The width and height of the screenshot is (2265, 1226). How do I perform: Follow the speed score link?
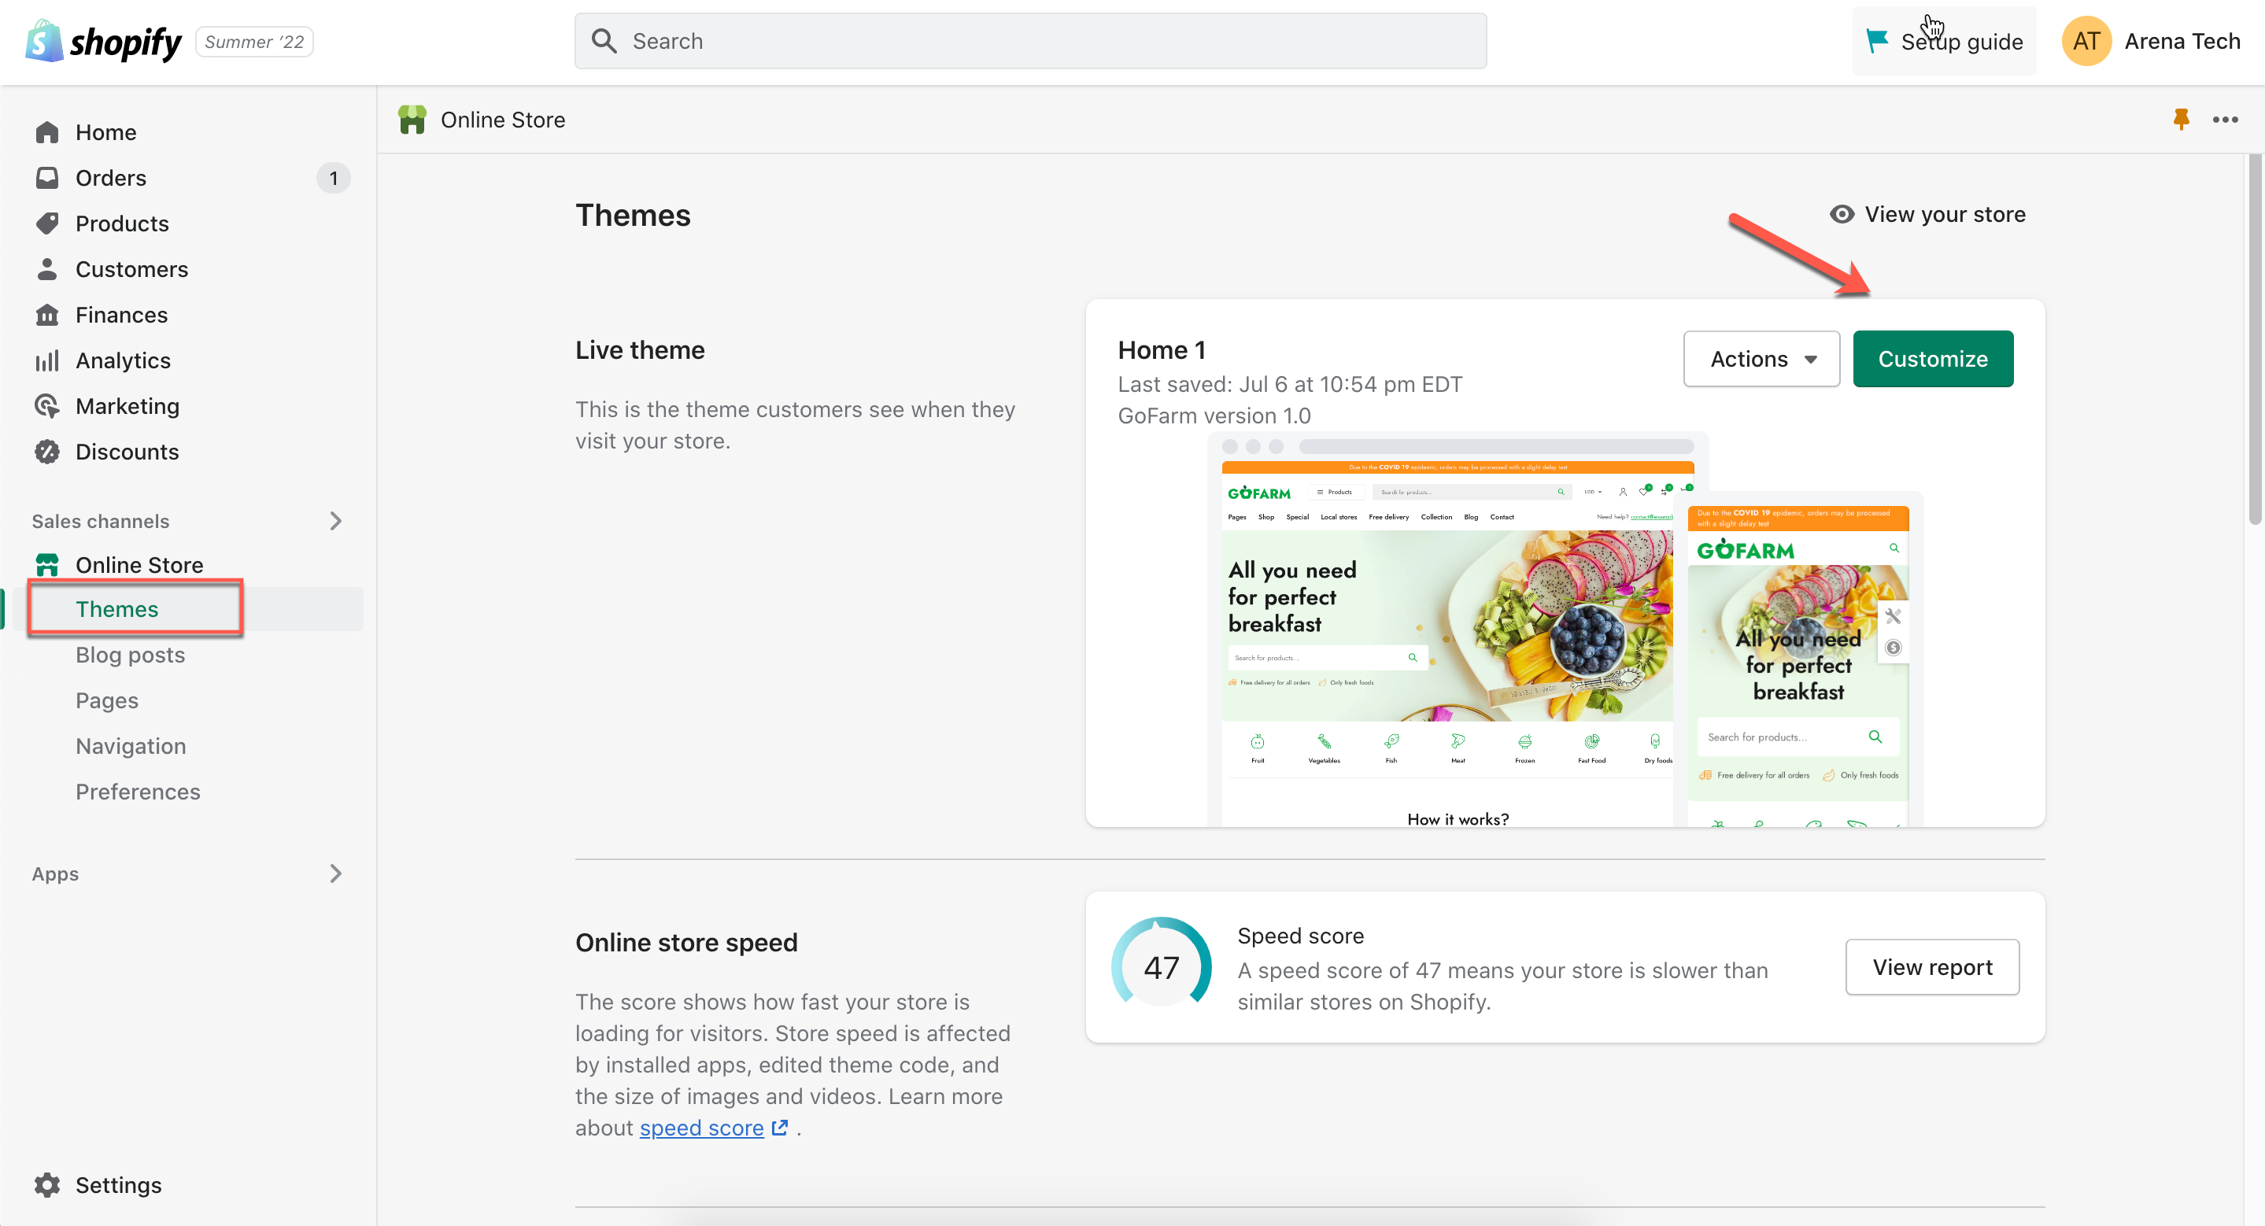[702, 1128]
